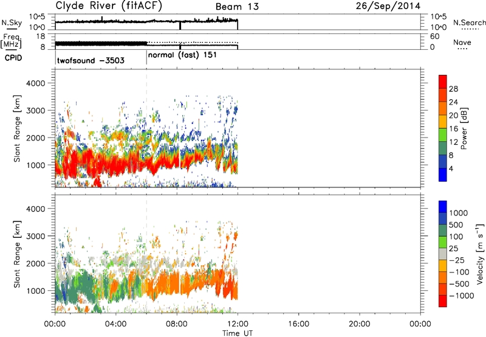This screenshot has width=486, height=337.
Task: Click the "60" tick on Nave axis
Action: [x=435, y=36]
